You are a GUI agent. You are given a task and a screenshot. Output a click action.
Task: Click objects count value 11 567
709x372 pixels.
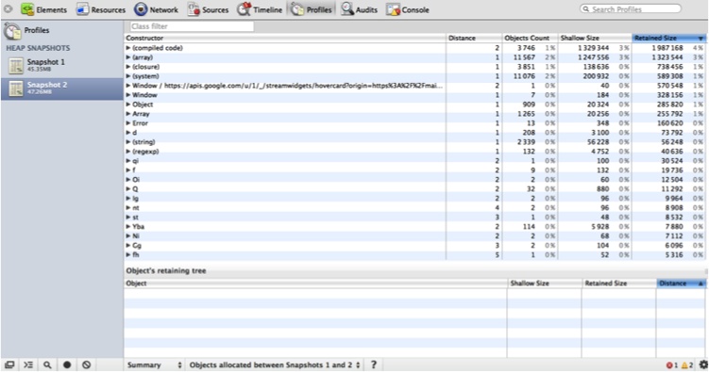[x=524, y=57]
